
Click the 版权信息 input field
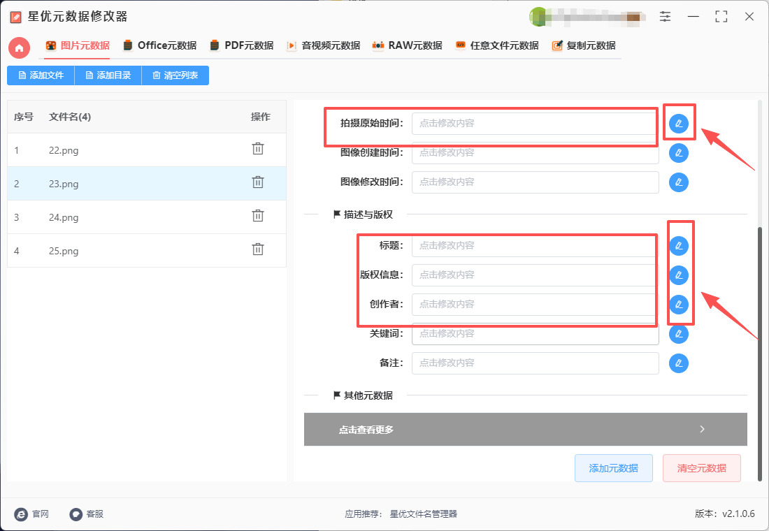tap(535, 275)
